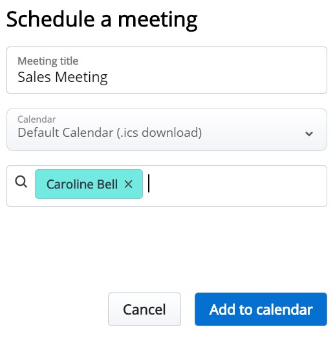Click the attendee search box after the chip
The height and width of the screenshot is (339, 335).
click(236, 186)
